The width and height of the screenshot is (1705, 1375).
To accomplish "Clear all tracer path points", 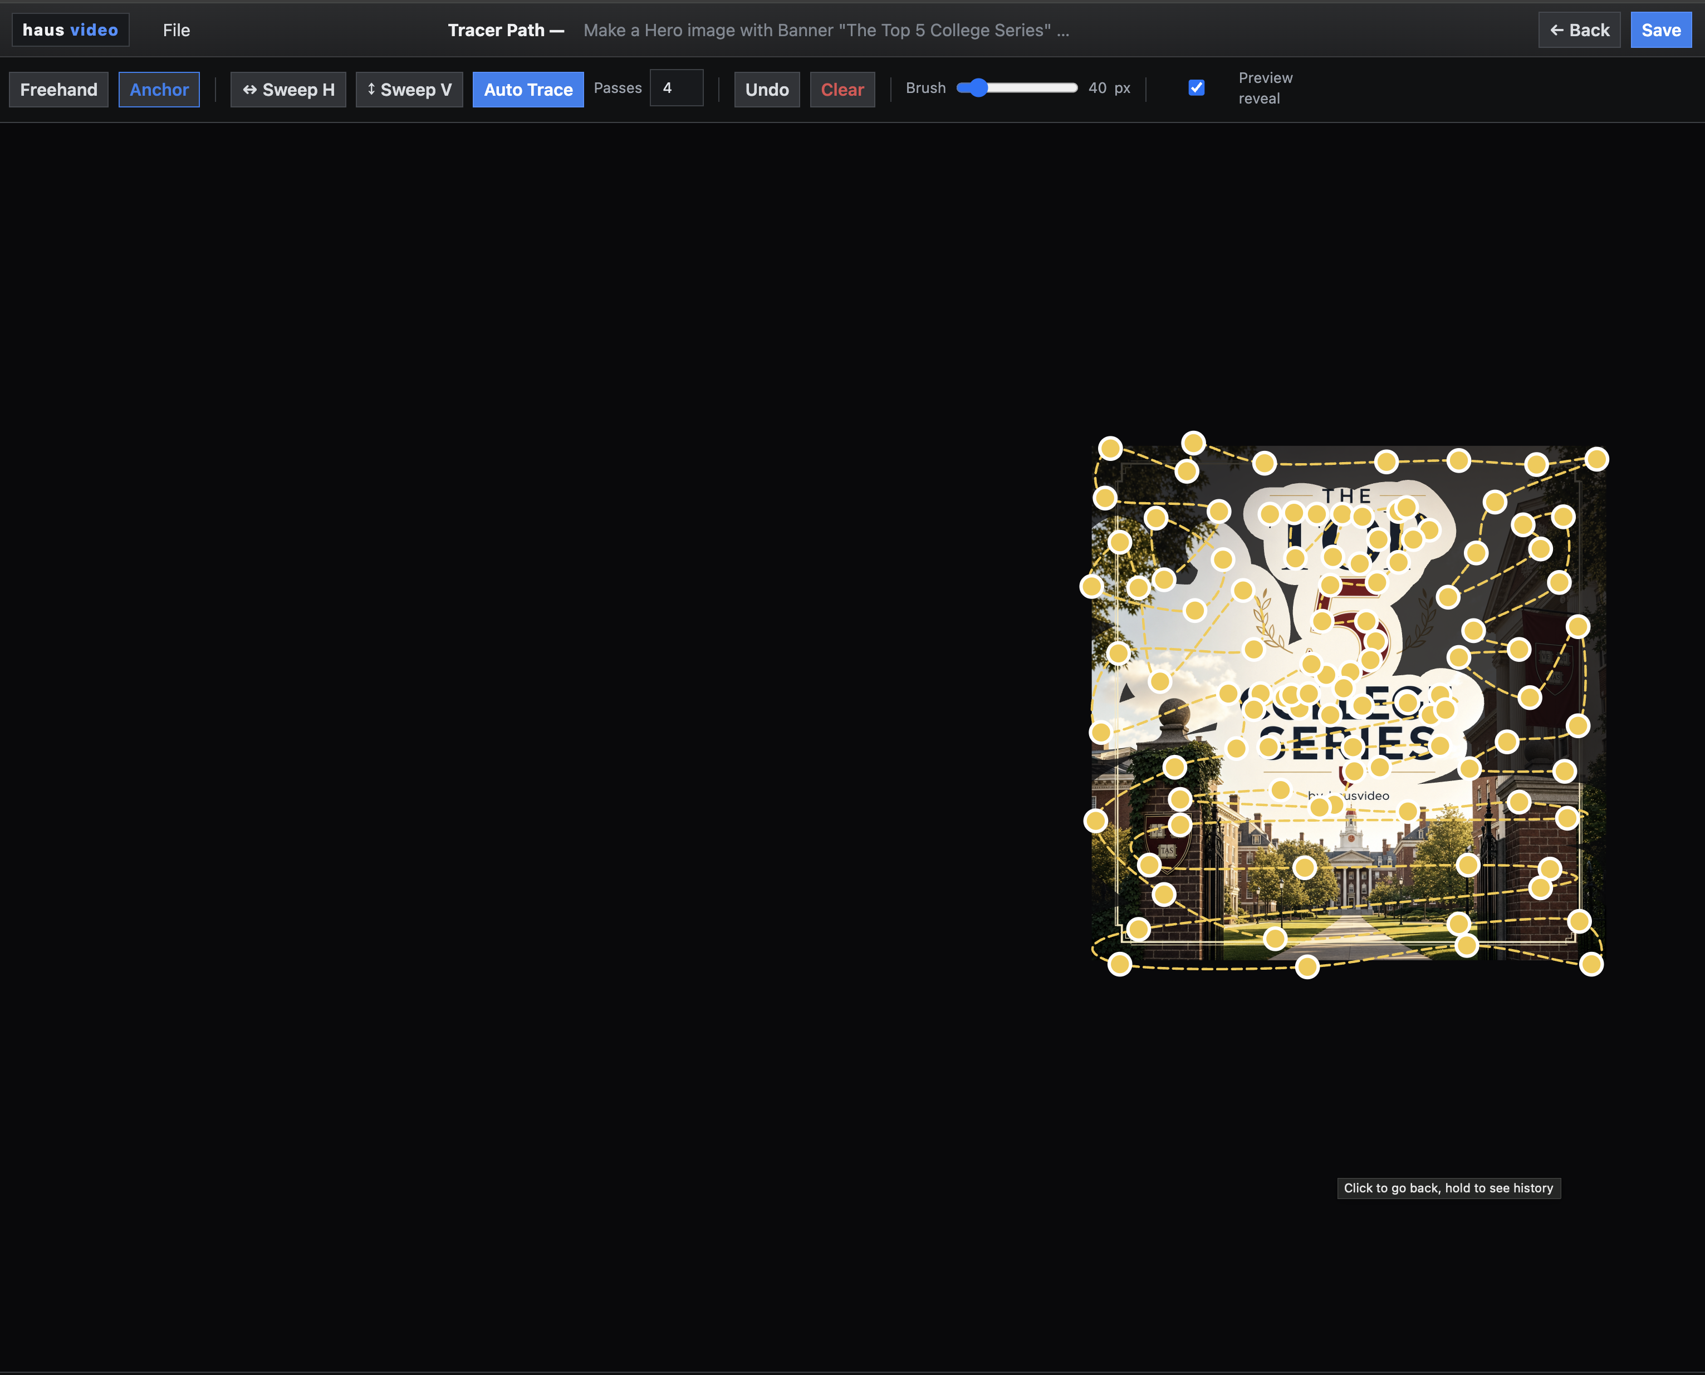I will (x=842, y=90).
